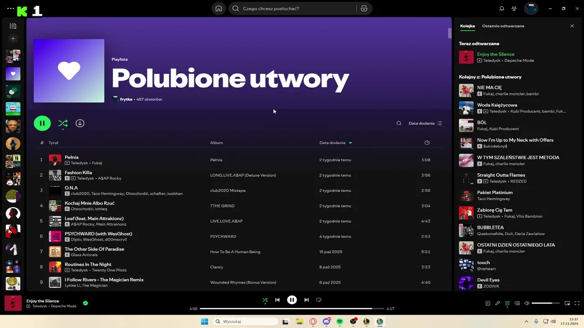Go to Spotify home via house icon
This screenshot has height=328, width=584.
click(x=219, y=8)
